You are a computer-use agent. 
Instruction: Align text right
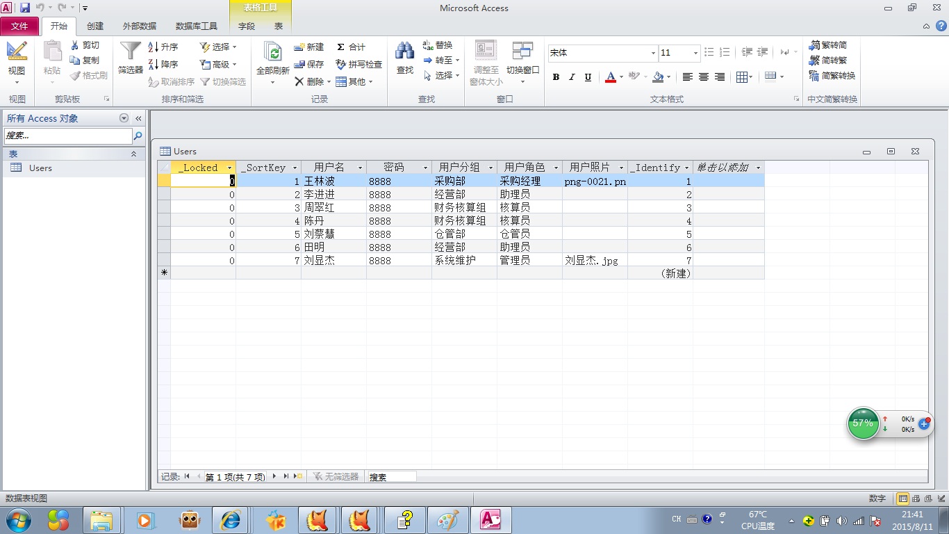coord(720,77)
